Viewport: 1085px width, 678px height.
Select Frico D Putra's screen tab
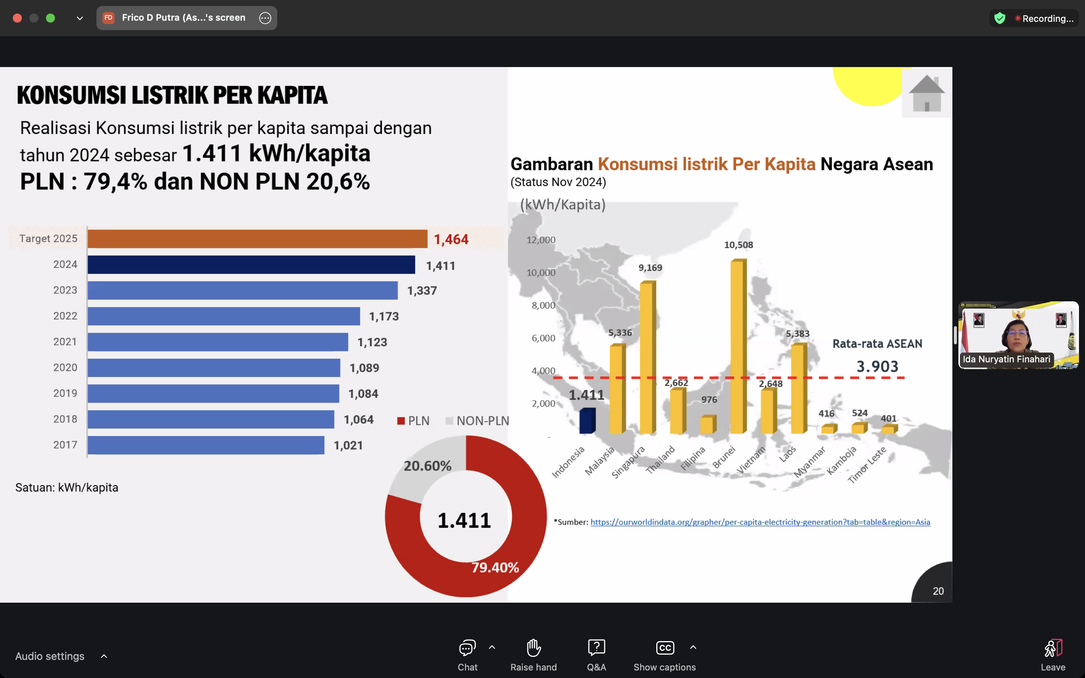tap(183, 18)
